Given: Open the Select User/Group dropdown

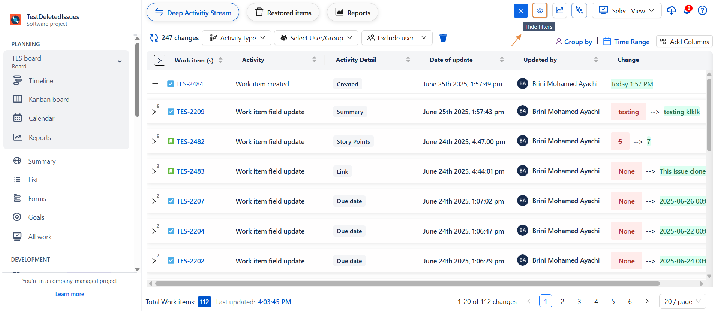Looking at the screenshot, I should click(316, 38).
